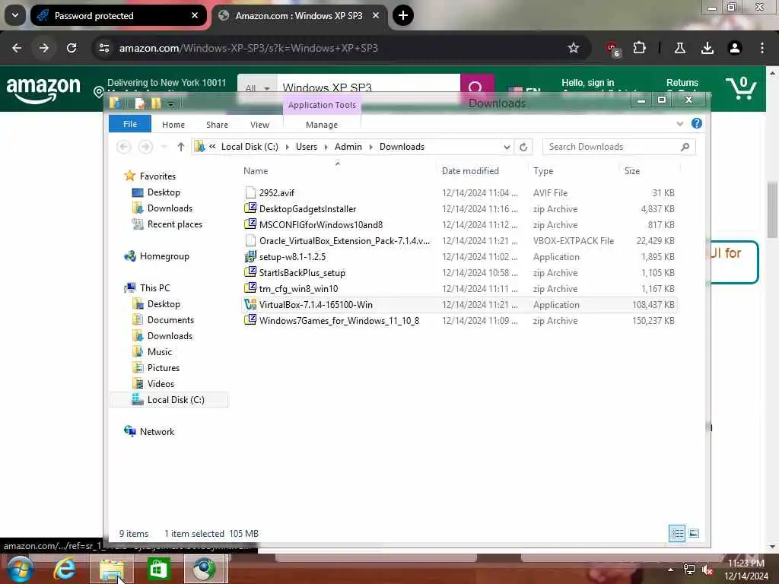
Task: Open Recent places in Favorites
Action: point(167,224)
